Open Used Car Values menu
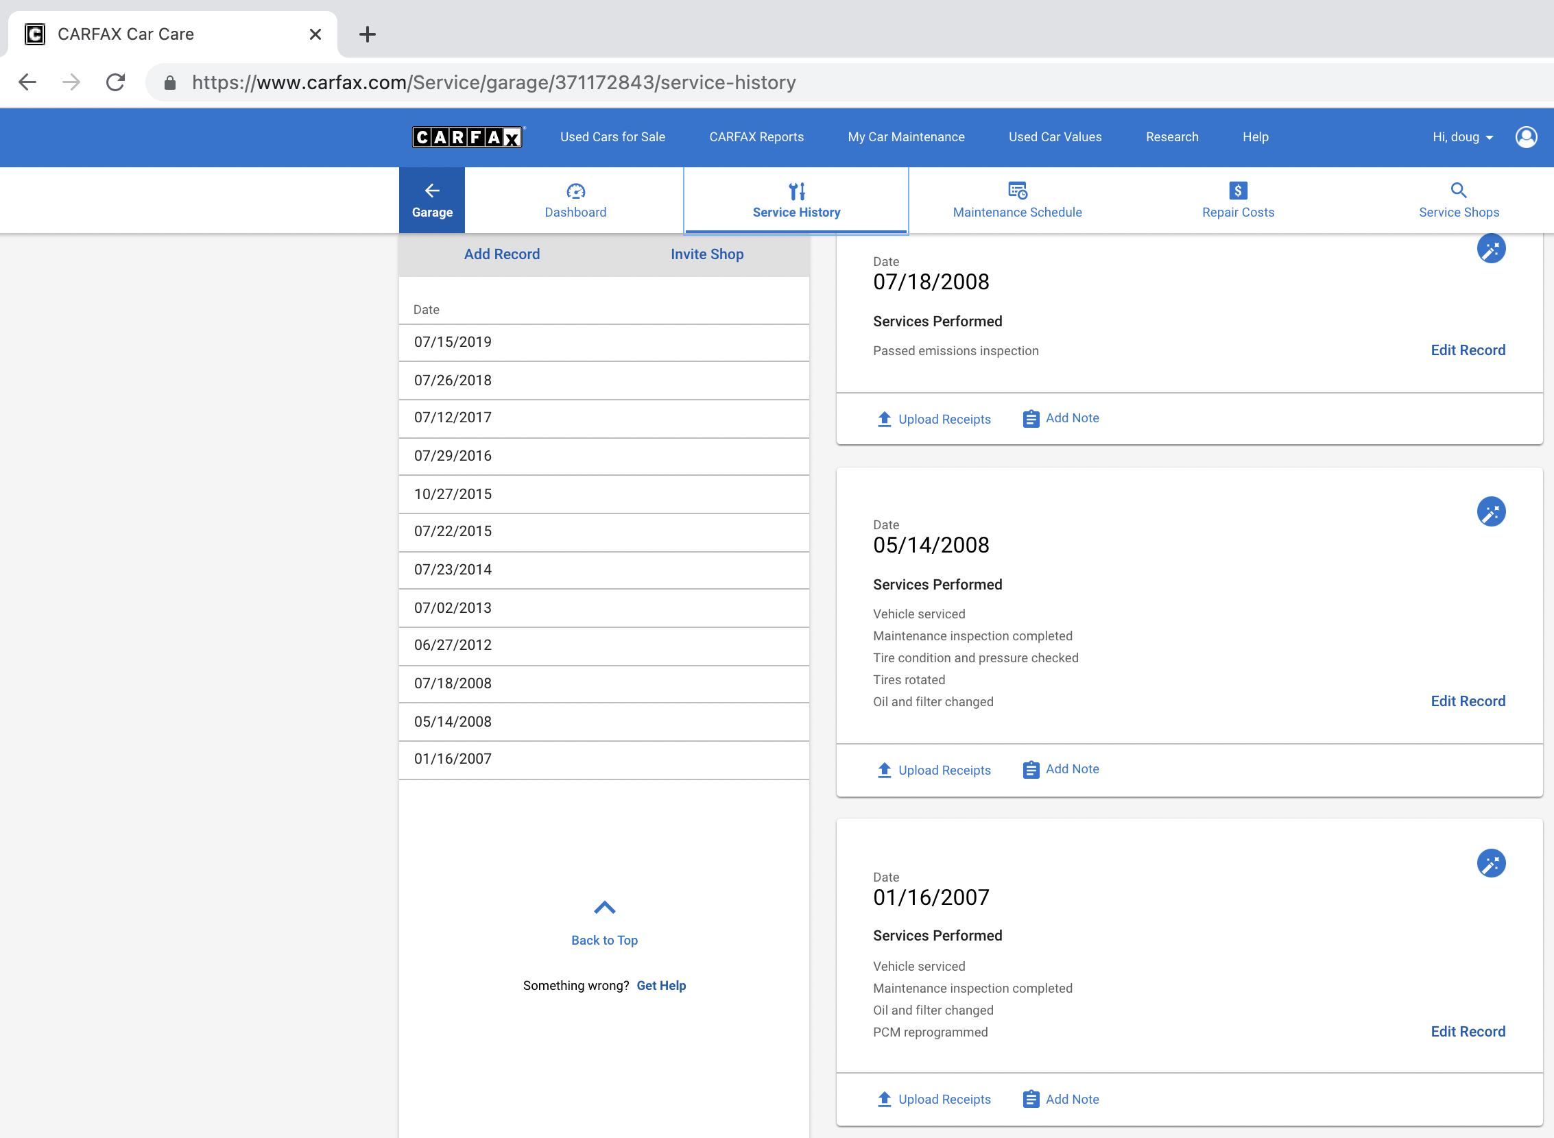 [x=1055, y=137]
